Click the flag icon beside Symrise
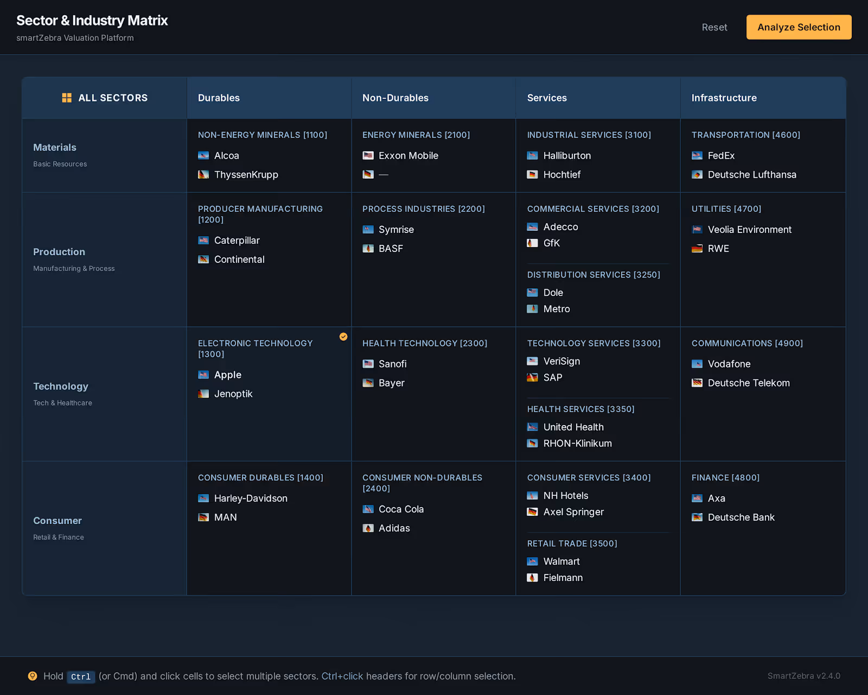Screen dimensions: 868x695 tap(368, 230)
